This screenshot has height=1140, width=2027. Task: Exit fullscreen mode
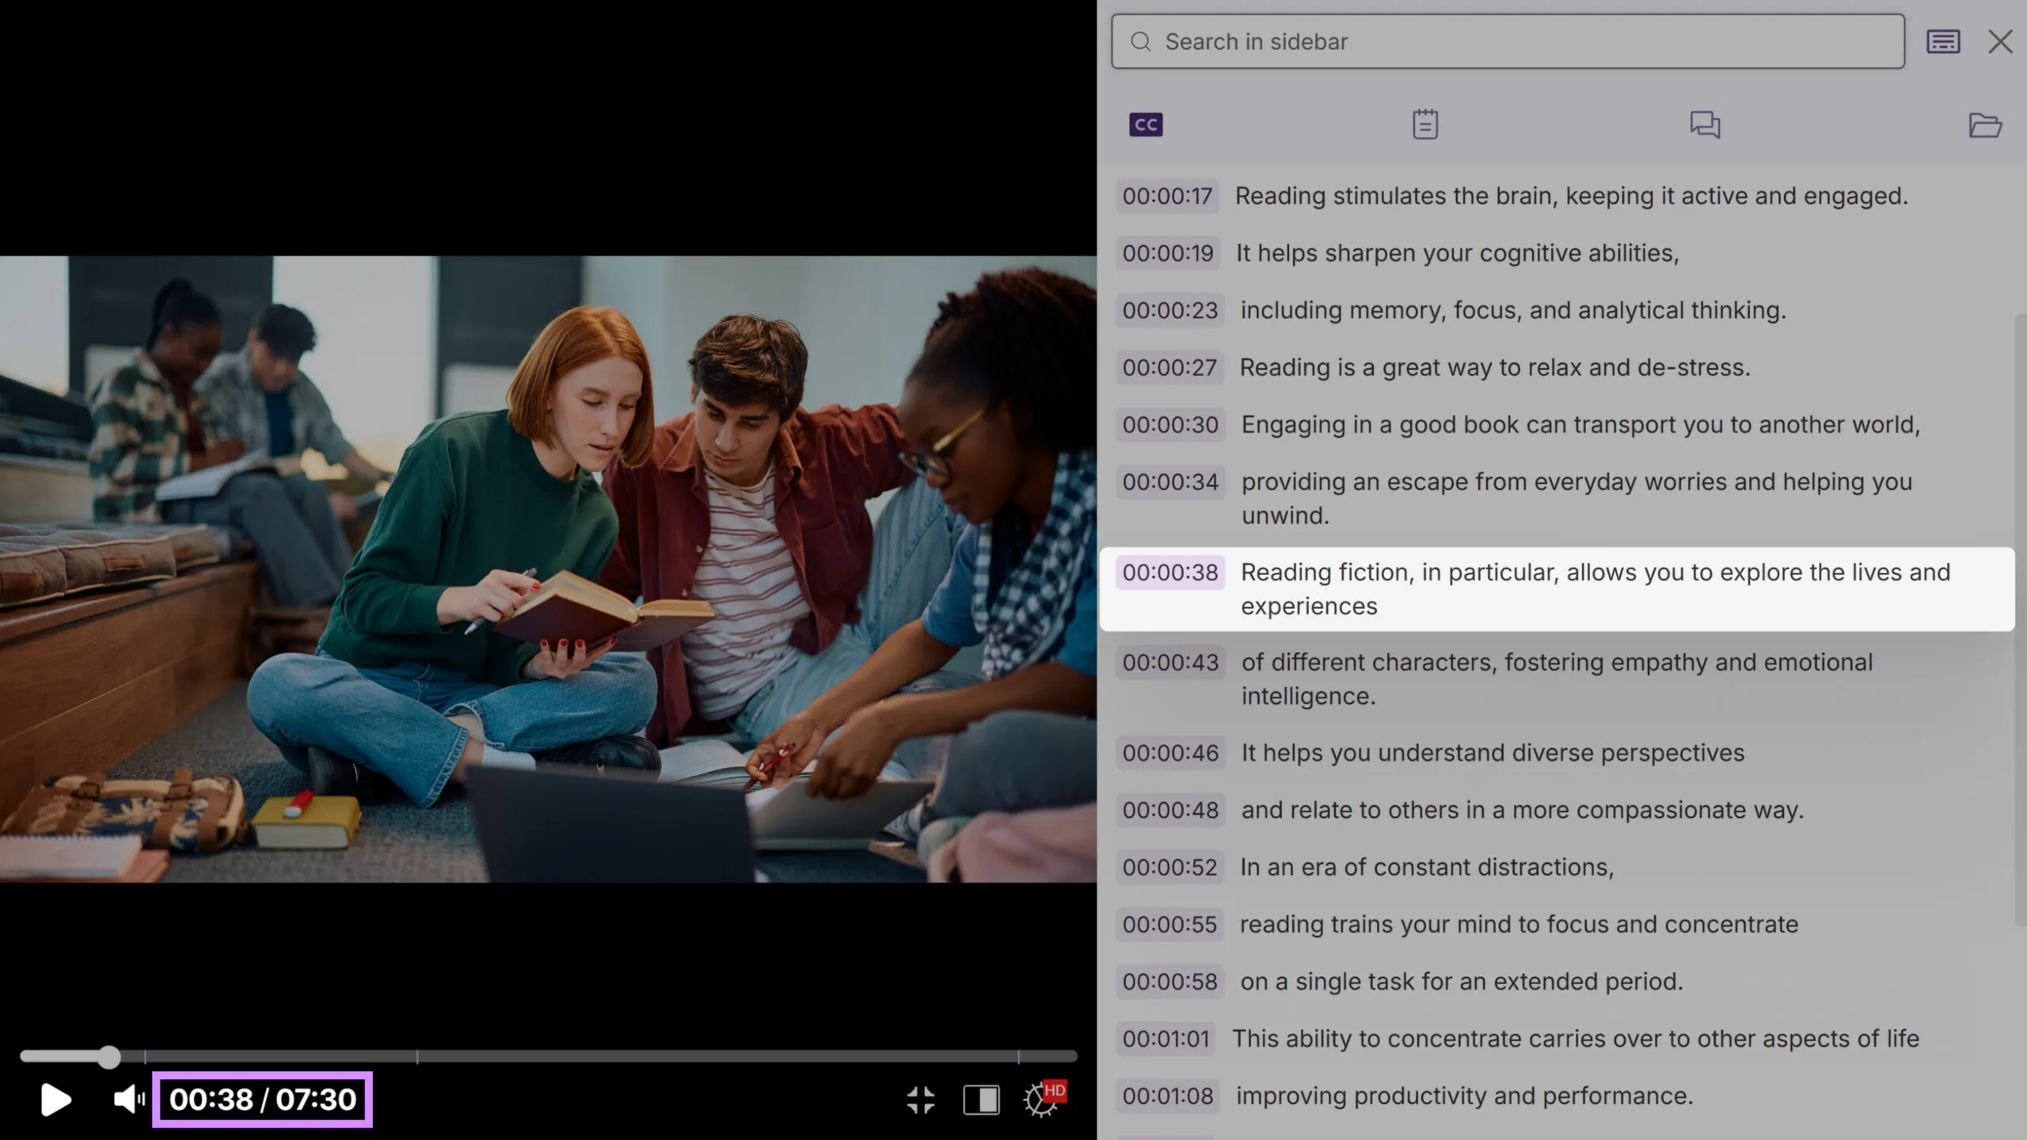[x=920, y=1100]
